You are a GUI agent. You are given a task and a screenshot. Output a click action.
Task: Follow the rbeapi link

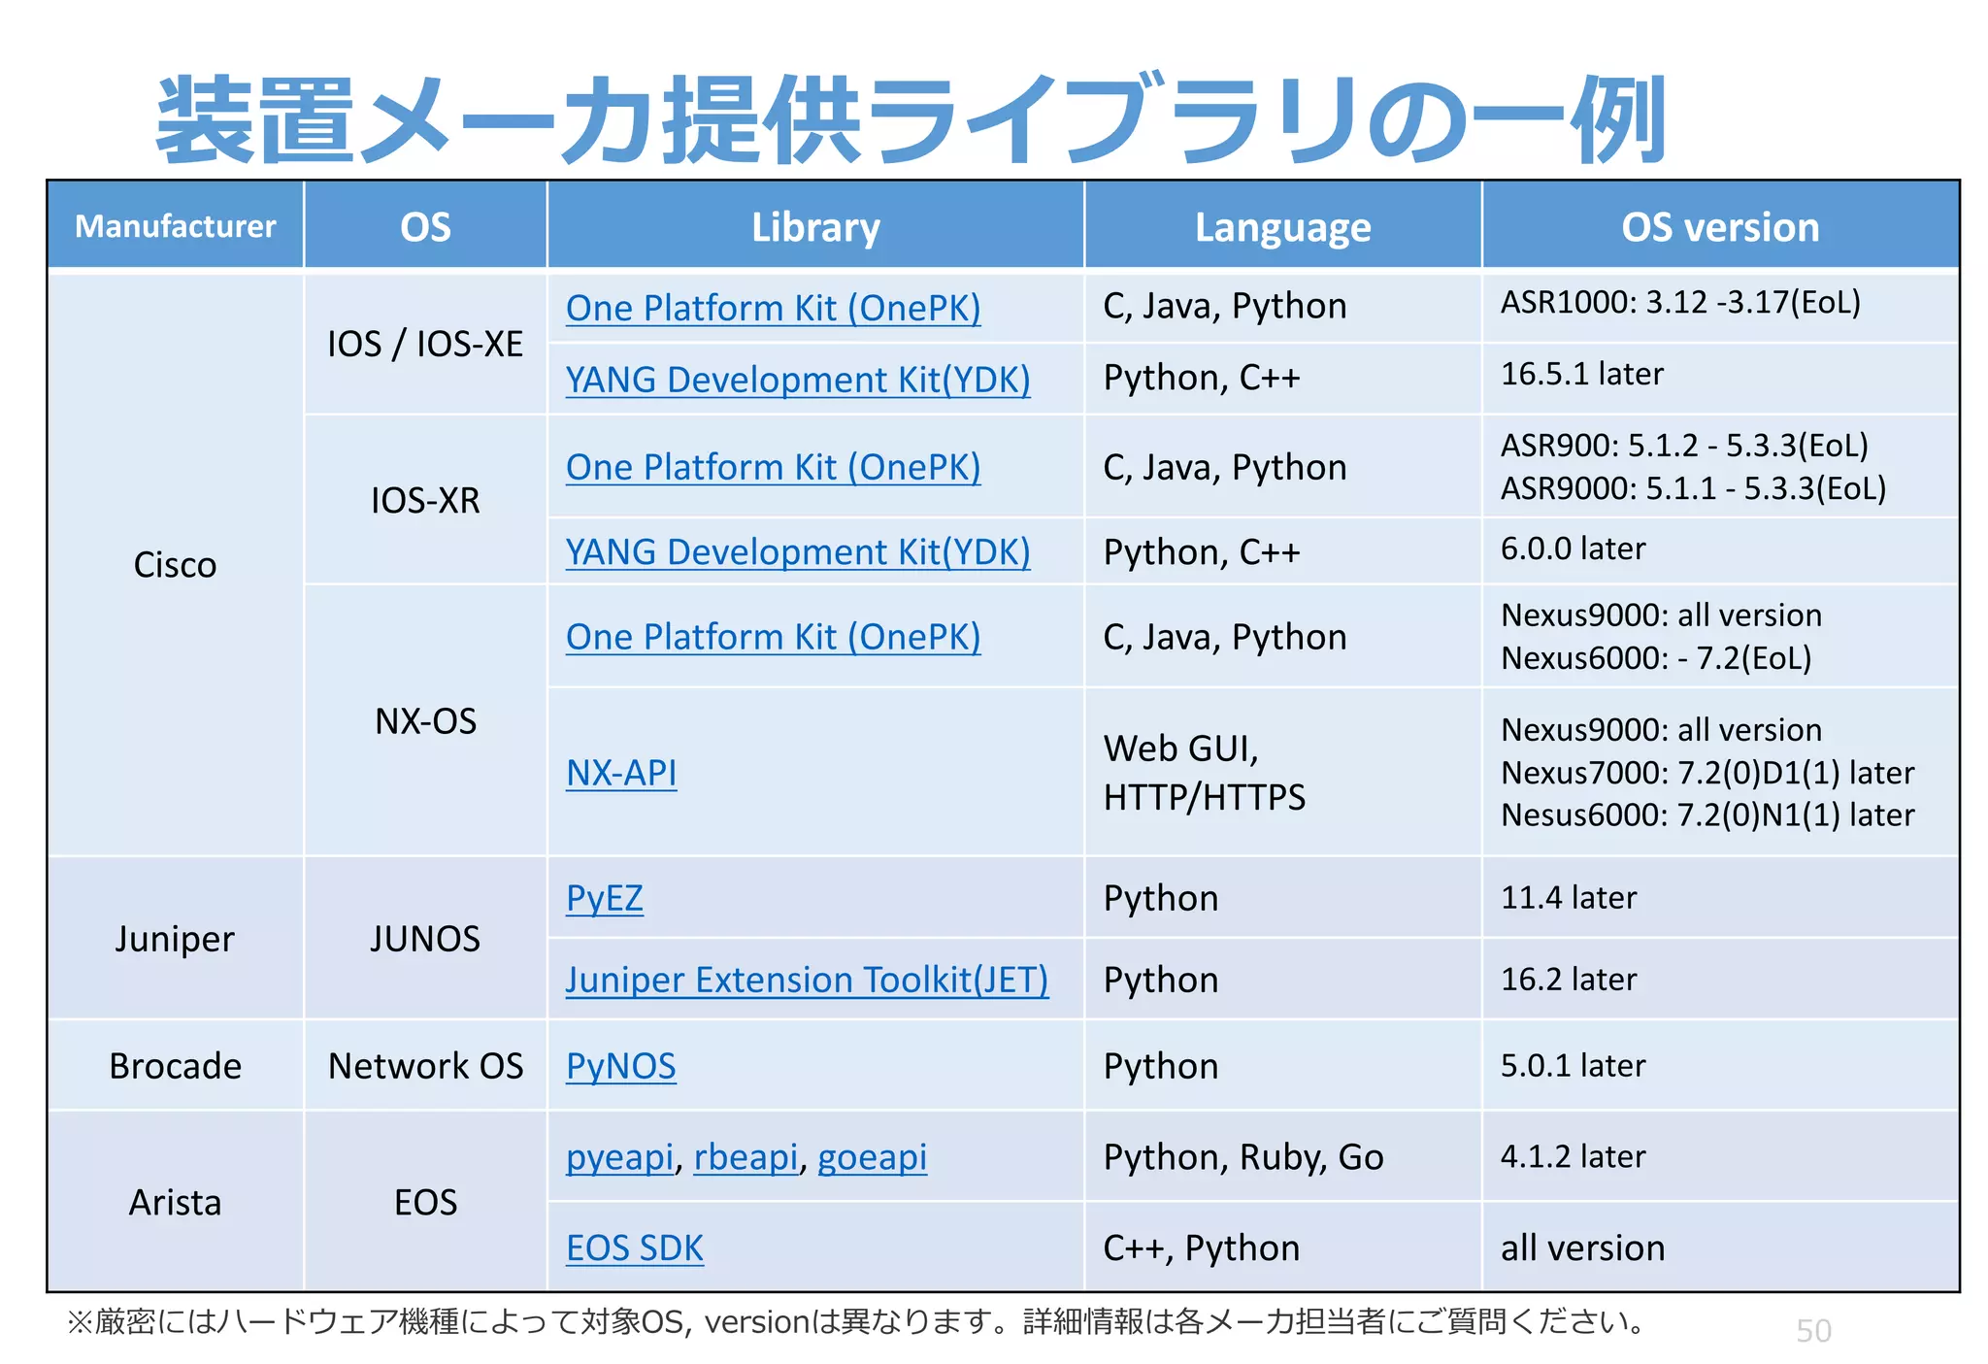[745, 1157]
